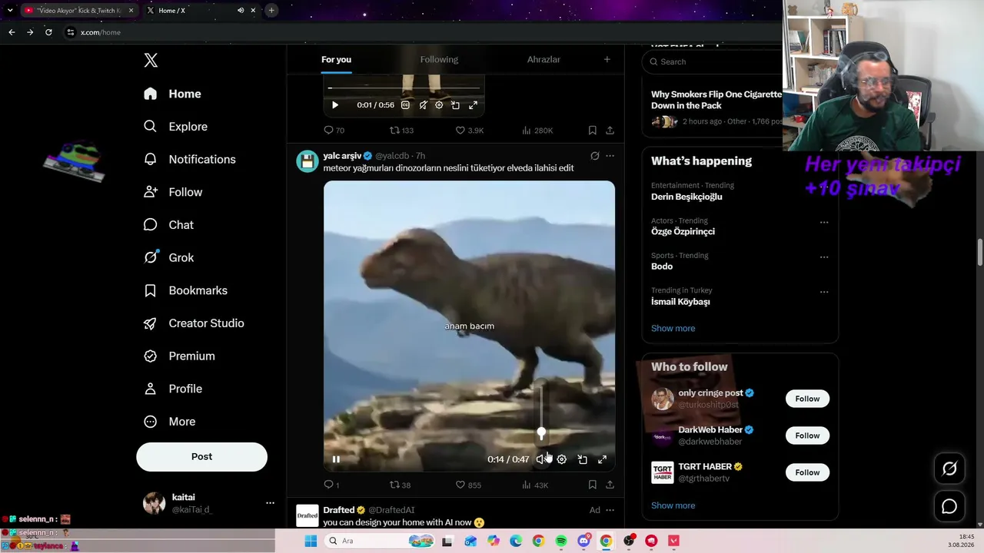Enable picture-in-picture on the 0:56 video
The height and width of the screenshot is (553, 984).
(x=455, y=105)
